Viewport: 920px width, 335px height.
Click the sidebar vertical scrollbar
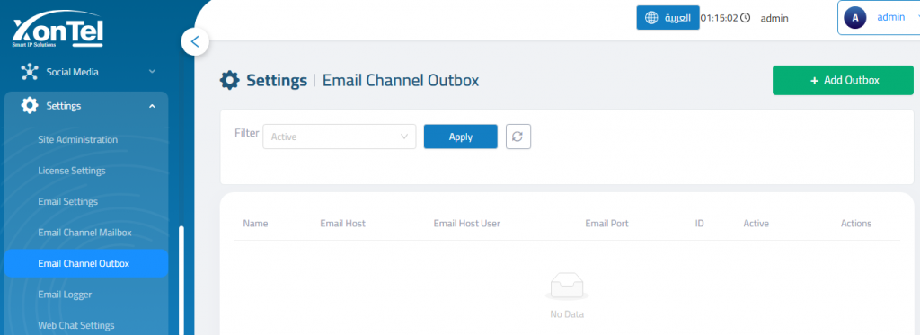[x=181, y=280]
